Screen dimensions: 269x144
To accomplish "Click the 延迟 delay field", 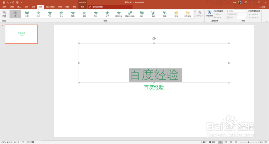I will point(242,17).
